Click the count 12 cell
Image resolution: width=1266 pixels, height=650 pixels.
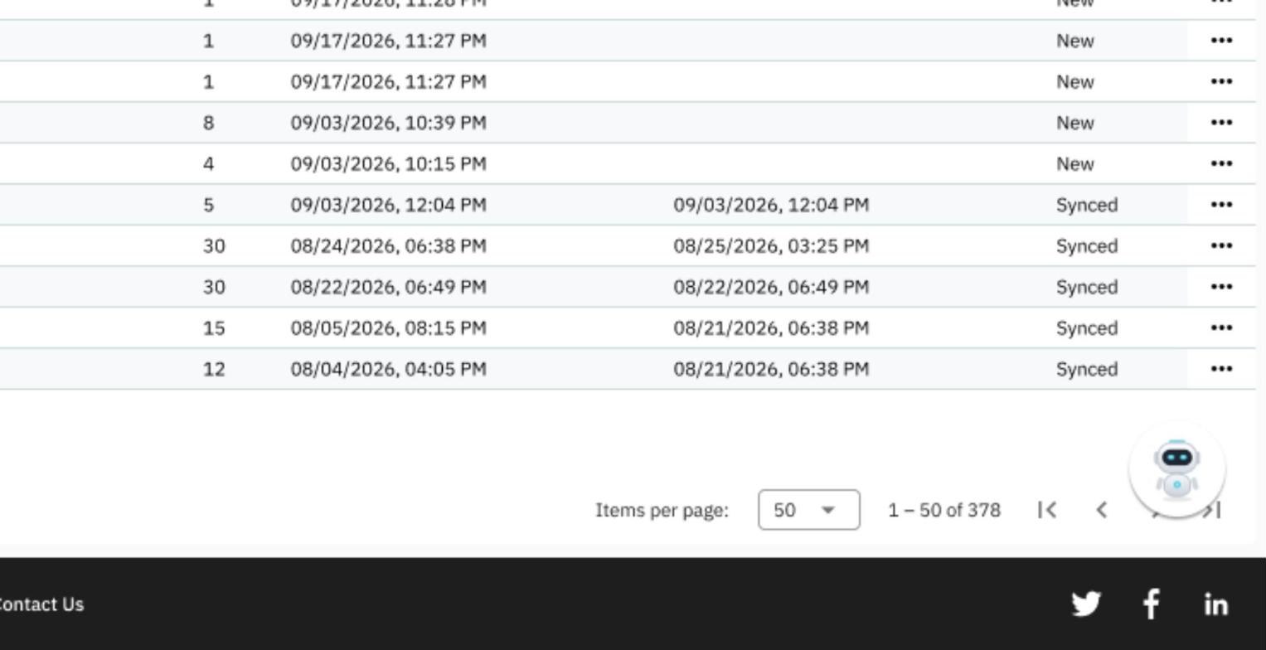(214, 369)
